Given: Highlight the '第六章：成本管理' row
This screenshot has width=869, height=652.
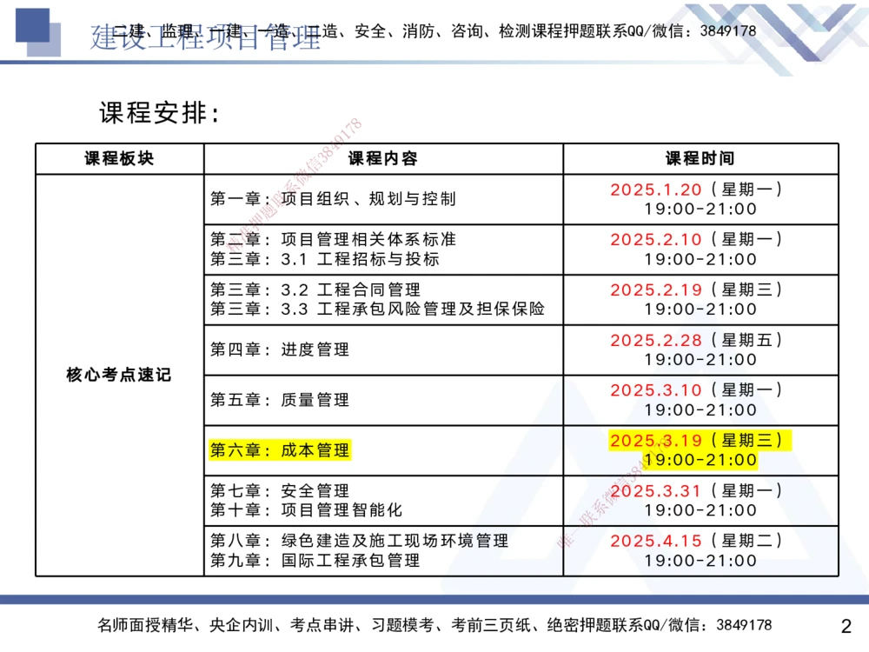Looking at the screenshot, I should coord(282,451).
